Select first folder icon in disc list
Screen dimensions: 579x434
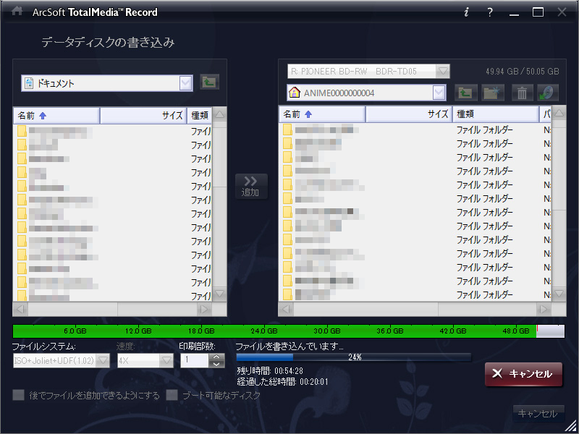(287, 129)
